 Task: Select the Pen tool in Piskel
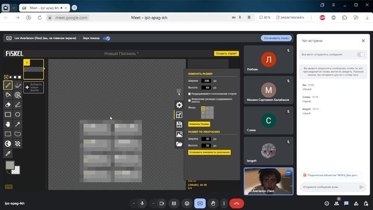[8, 85]
